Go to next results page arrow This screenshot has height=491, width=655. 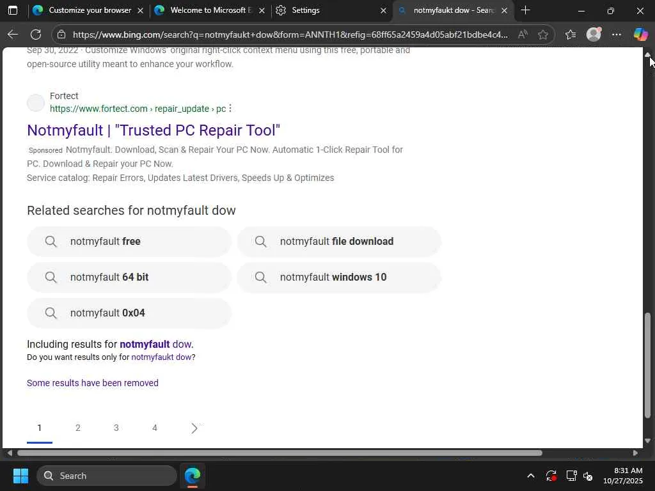coord(194,428)
